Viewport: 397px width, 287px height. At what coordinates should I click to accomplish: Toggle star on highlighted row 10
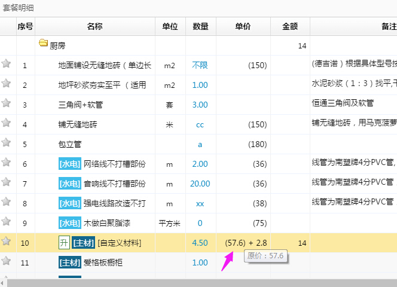coord(7,242)
